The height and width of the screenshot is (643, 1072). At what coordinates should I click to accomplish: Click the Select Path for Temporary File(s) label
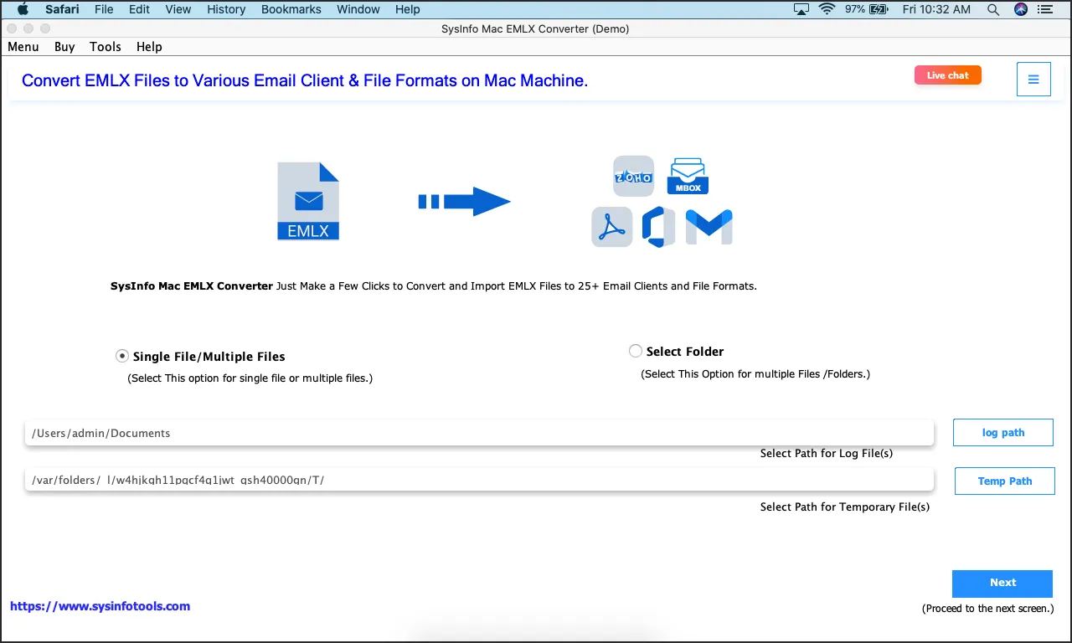tap(845, 507)
